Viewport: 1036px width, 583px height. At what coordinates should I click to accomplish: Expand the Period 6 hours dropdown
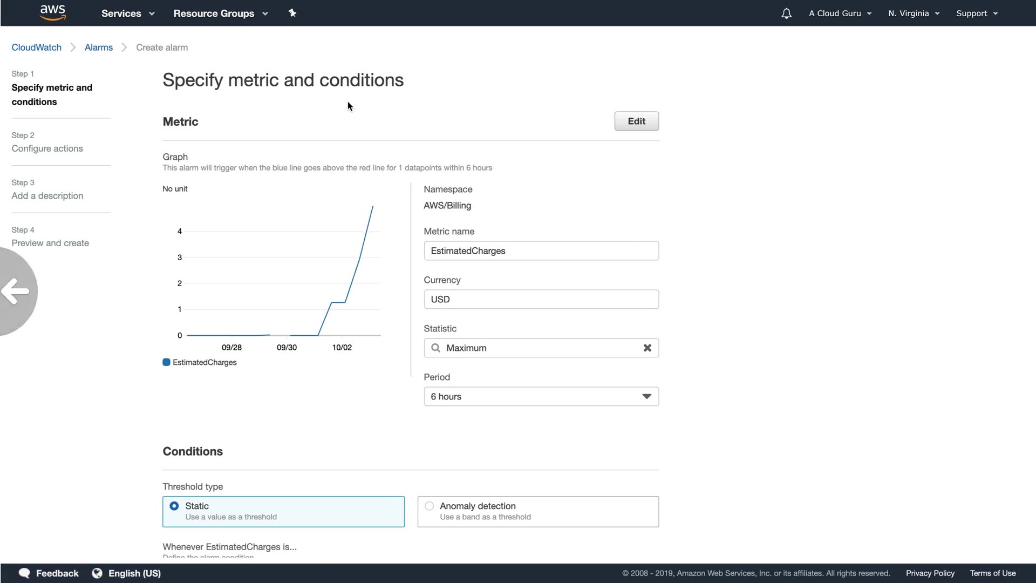(x=541, y=397)
